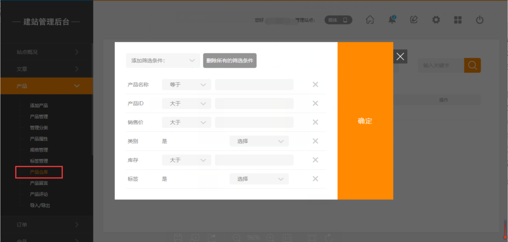Expand the 站点概况 sidebar menu

[47, 52]
